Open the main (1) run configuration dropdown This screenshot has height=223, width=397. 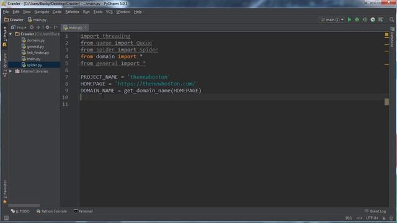tap(332, 19)
